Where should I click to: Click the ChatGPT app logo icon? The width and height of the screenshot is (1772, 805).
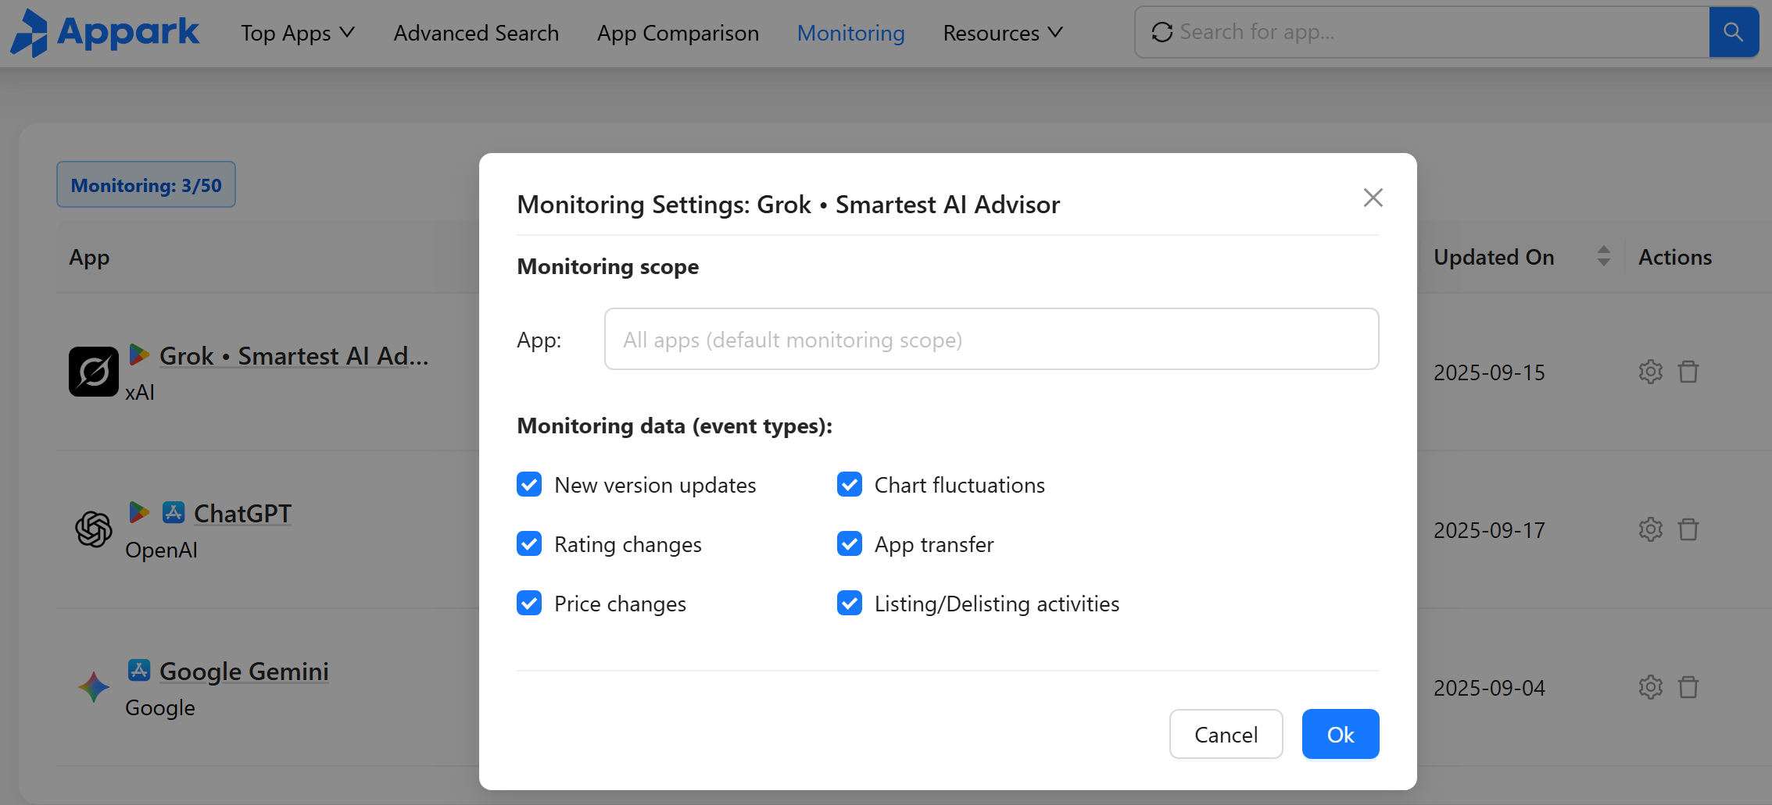point(94,529)
